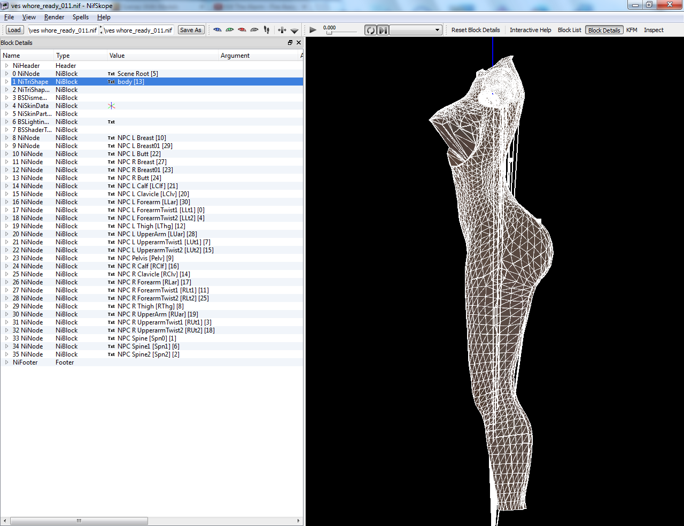Viewport: 684px width, 526px height.
Task: Click the Txt icon beside body [13]
Action: [x=111, y=82]
